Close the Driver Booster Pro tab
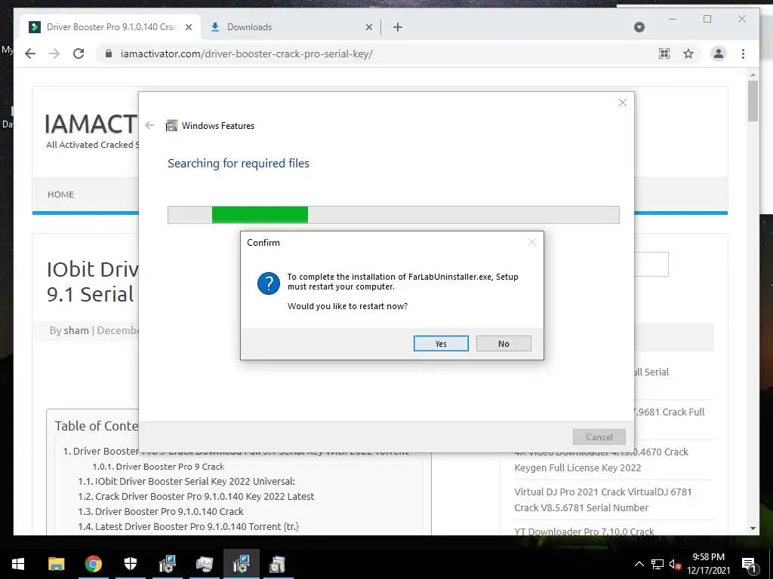773x579 pixels. [188, 28]
